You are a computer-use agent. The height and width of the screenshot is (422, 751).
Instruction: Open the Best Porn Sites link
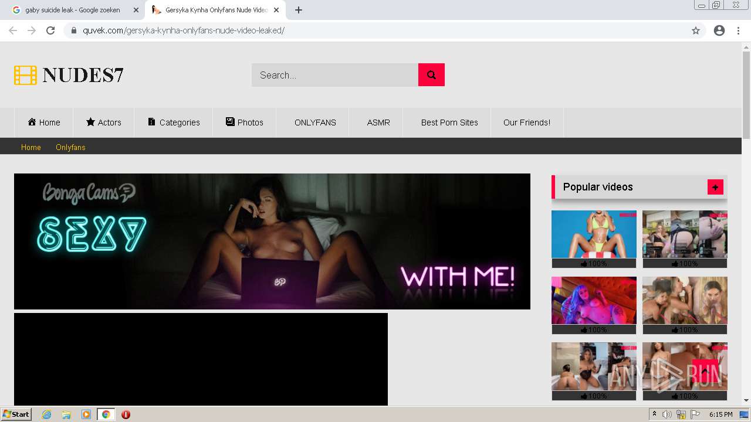[449, 122]
